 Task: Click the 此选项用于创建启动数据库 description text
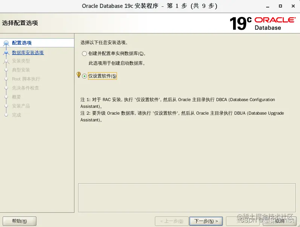click(117, 63)
